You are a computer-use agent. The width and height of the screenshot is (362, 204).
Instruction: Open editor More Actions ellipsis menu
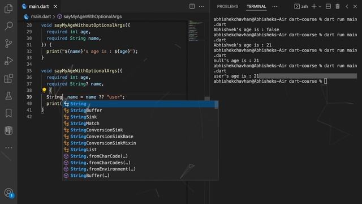[x=201, y=6]
